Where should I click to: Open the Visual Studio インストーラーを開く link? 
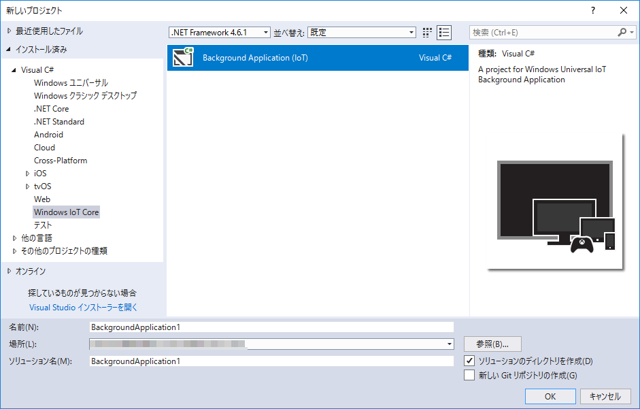click(83, 308)
